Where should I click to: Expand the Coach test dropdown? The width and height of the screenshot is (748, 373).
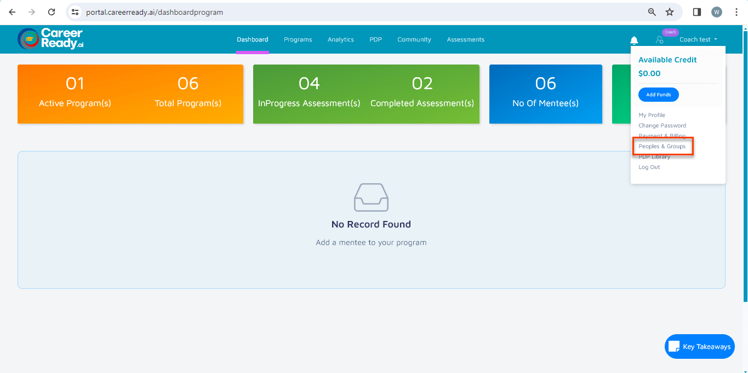pos(698,39)
